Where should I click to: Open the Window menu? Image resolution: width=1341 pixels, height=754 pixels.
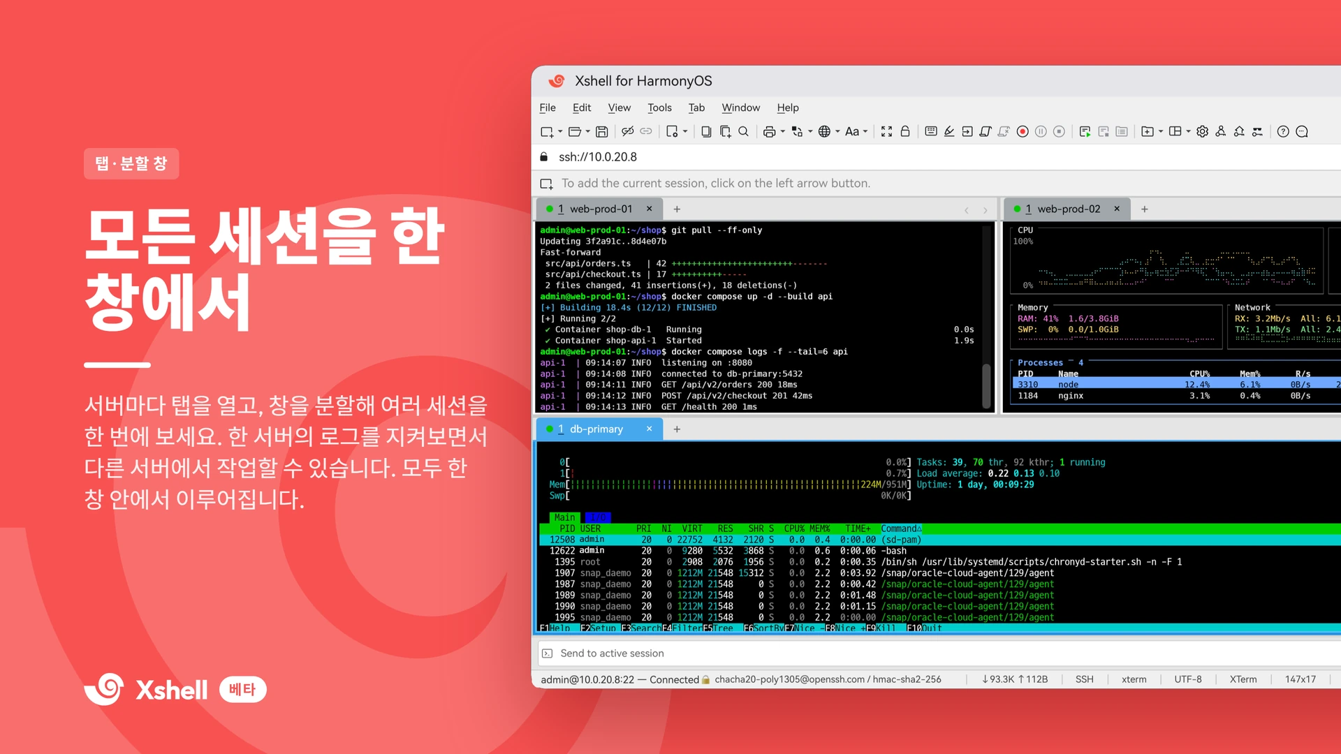click(x=740, y=108)
